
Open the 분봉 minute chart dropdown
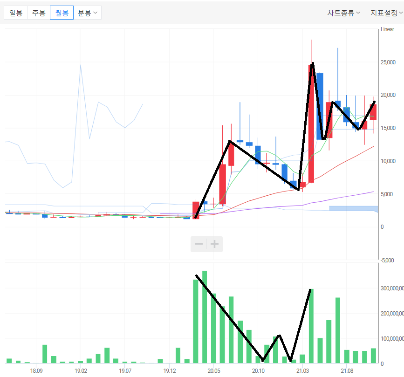tap(88, 13)
